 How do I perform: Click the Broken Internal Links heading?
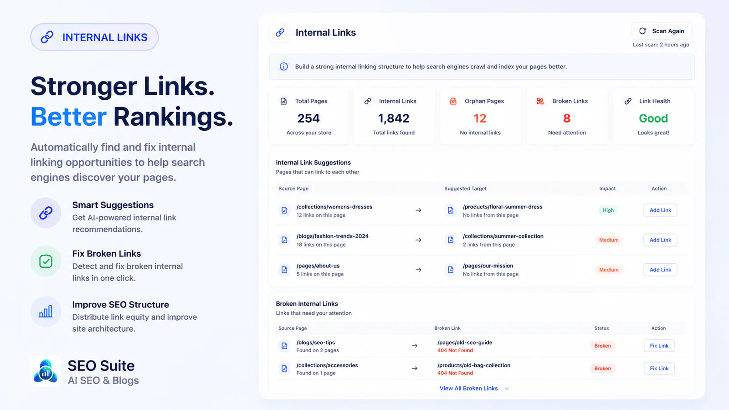click(x=307, y=304)
